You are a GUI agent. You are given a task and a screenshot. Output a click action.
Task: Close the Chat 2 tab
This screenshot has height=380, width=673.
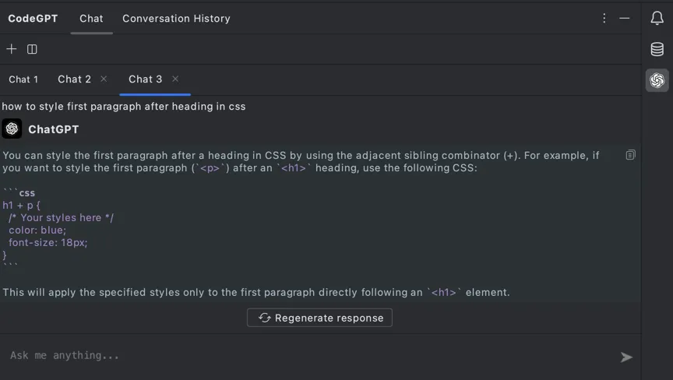(x=104, y=79)
